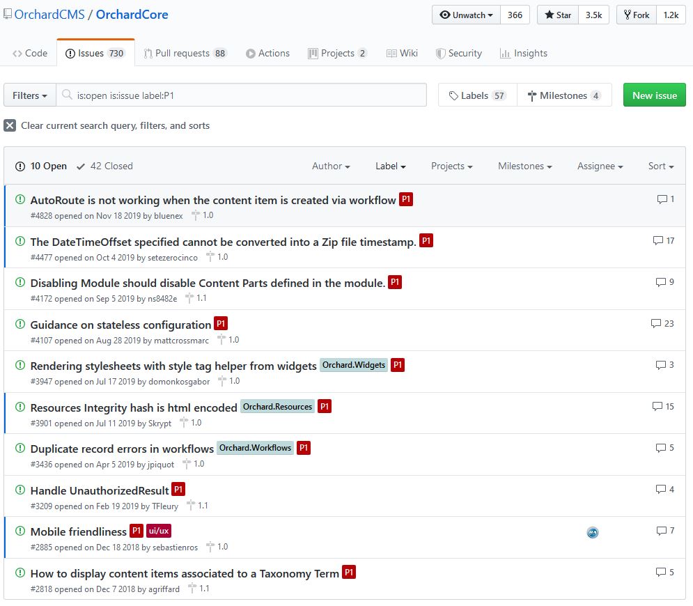Open the Wiki tab
Image resolution: width=693 pixels, height=606 pixels.
(402, 53)
